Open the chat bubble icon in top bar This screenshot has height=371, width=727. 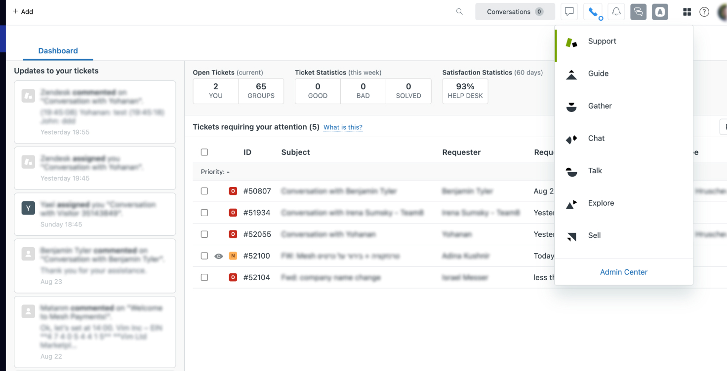pos(569,12)
